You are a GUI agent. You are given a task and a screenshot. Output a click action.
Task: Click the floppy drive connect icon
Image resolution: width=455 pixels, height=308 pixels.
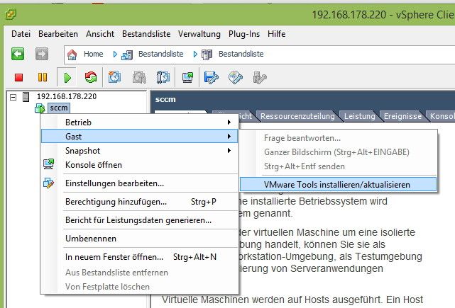click(x=211, y=78)
